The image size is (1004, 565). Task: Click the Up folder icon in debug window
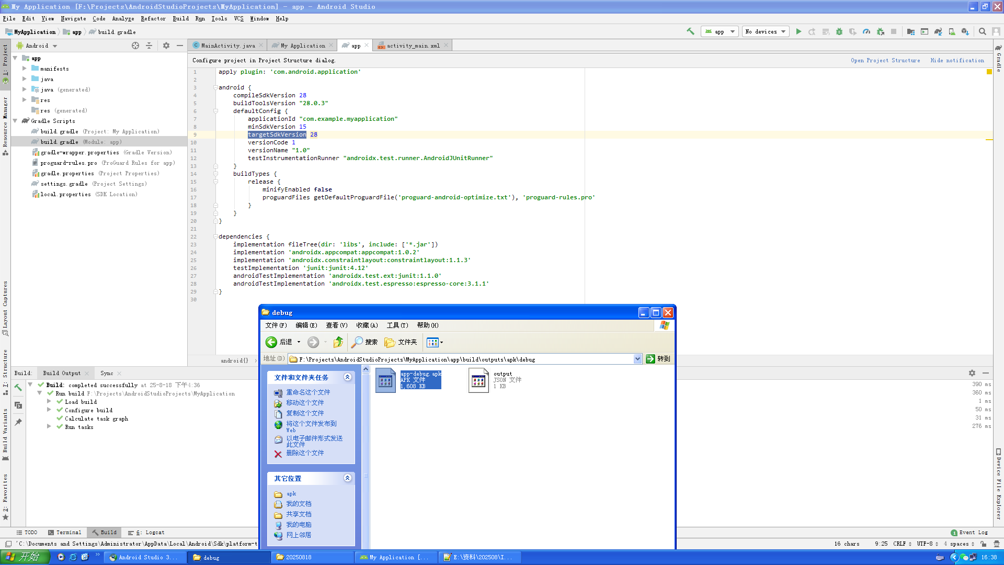coord(338,342)
